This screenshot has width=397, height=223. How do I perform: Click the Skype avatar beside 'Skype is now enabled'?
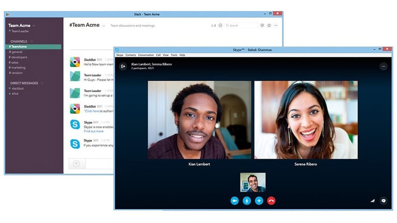(75, 125)
